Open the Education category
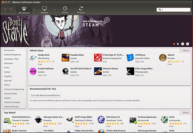 click(9, 63)
